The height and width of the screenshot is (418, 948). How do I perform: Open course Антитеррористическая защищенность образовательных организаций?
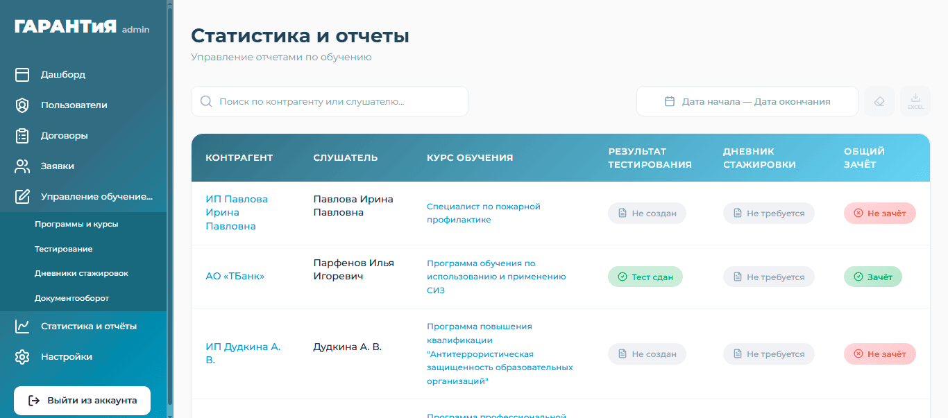click(x=500, y=354)
